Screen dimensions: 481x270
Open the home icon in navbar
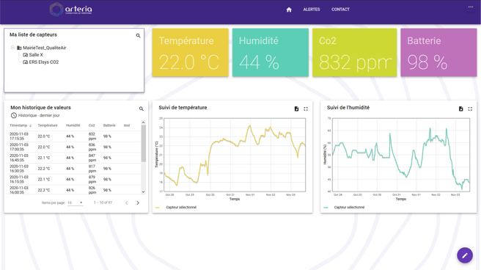[289, 10]
